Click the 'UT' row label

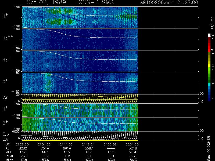[8, 144]
